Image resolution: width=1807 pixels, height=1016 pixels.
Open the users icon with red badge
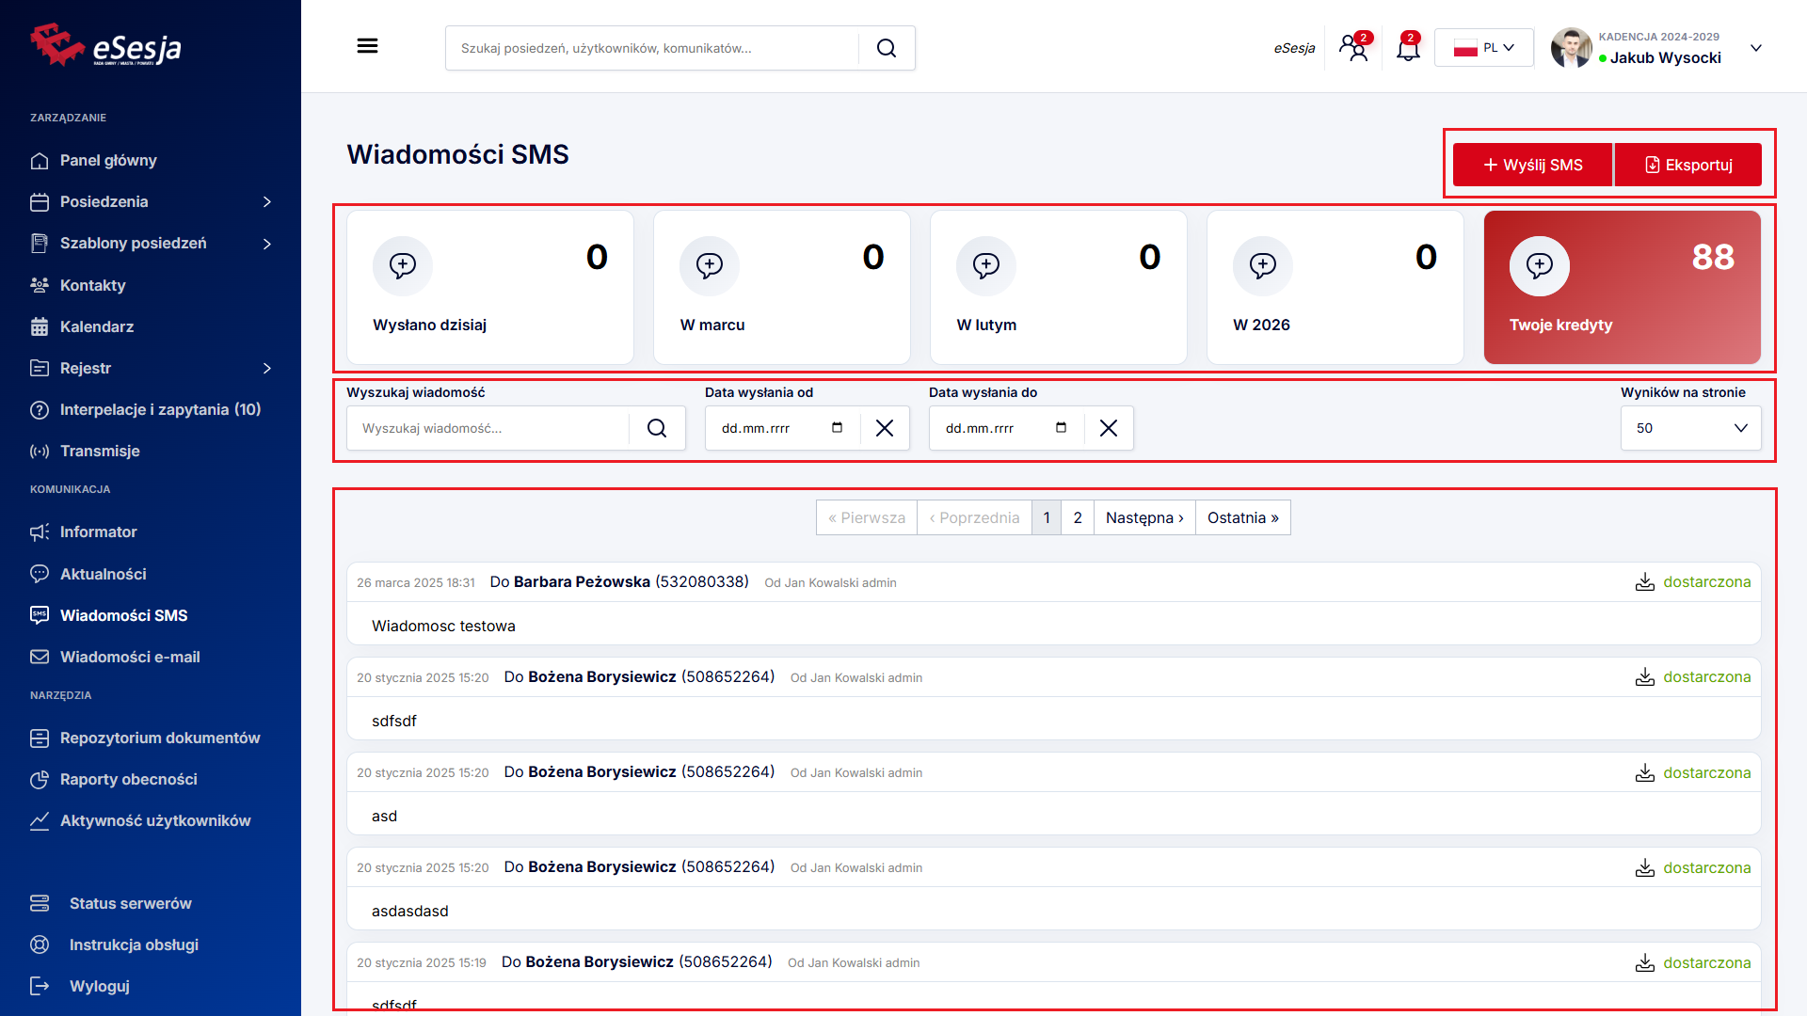pyautogui.click(x=1353, y=48)
